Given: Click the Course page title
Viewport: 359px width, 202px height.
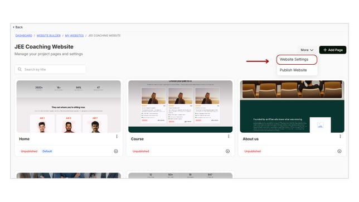Looking at the screenshot, I should tap(137, 139).
